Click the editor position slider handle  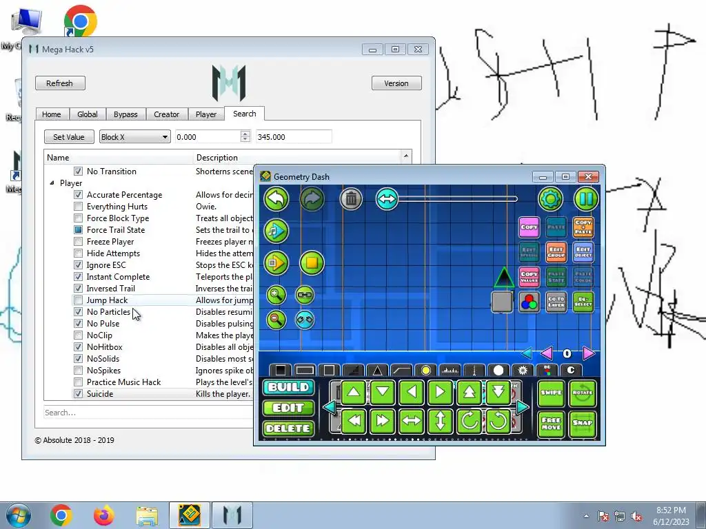click(387, 198)
